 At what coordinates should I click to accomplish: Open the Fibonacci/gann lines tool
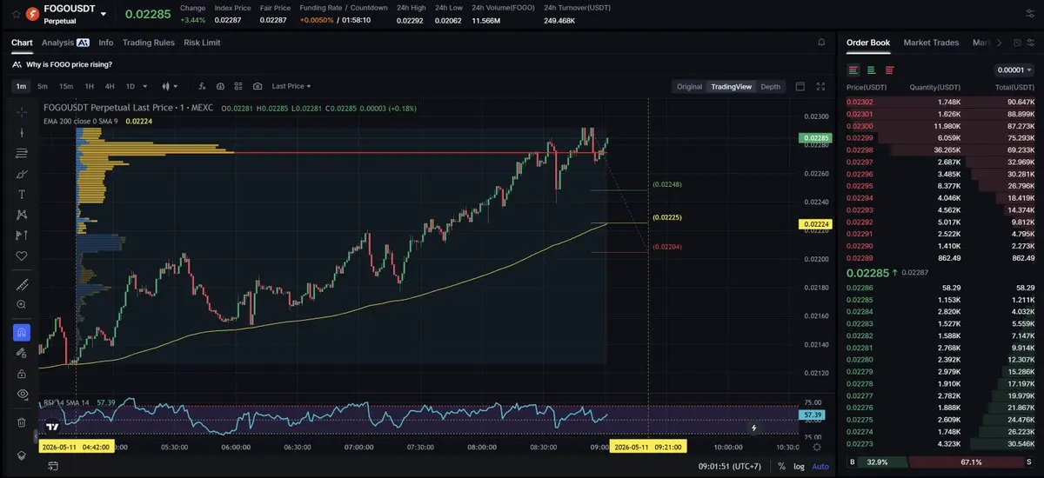(22, 153)
